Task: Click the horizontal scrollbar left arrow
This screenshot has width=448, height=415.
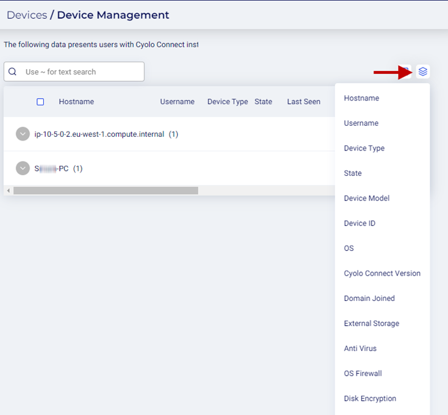Action: click(x=8, y=191)
